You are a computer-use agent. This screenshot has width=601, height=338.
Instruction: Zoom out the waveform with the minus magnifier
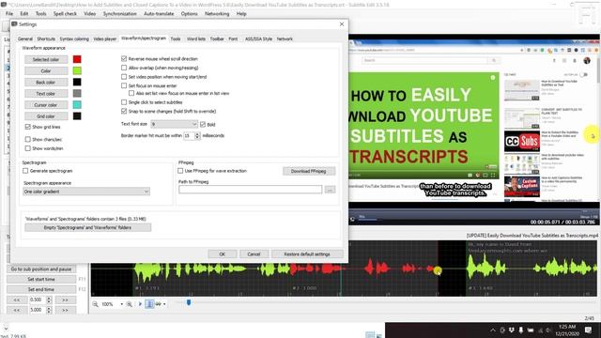(95, 304)
